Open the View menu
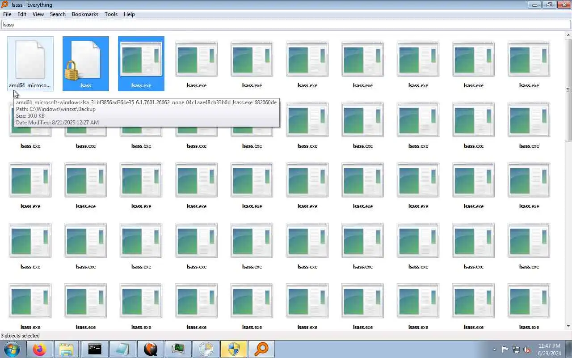The height and width of the screenshot is (358, 572). tap(38, 14)
